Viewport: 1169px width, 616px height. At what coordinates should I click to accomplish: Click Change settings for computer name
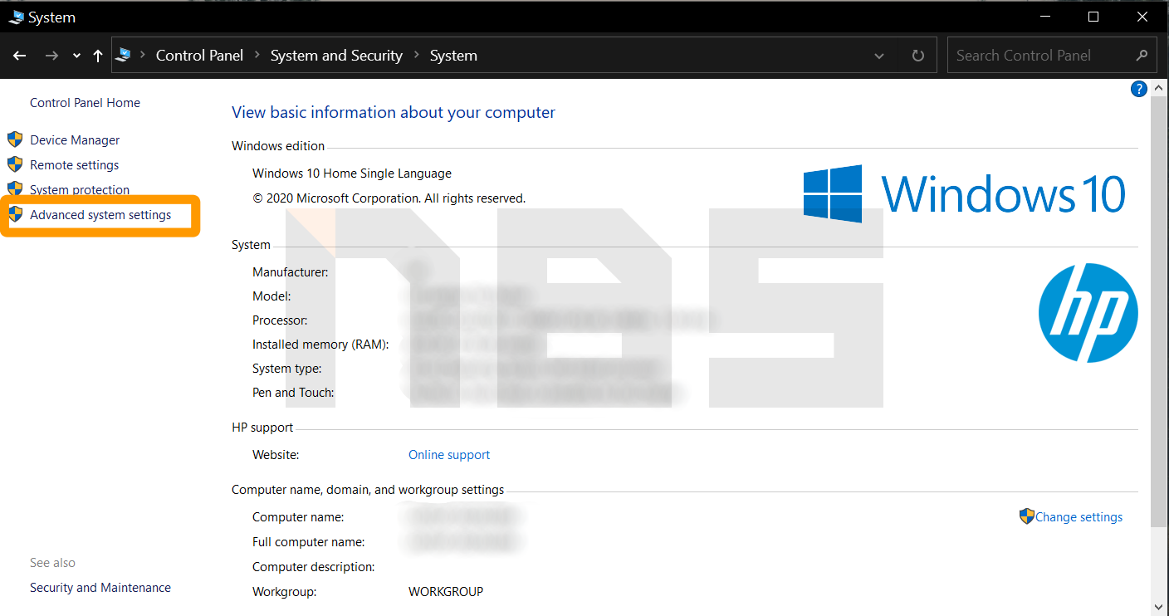click(1079, 517)
